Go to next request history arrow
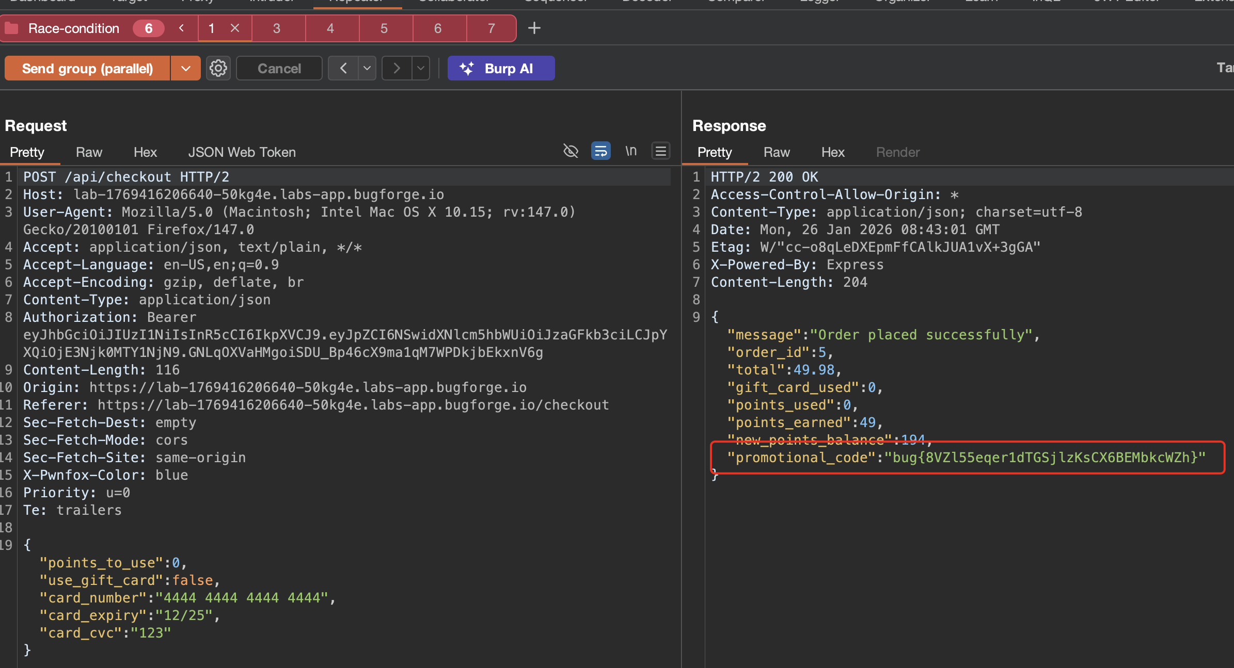The width and height of the screenshot is (1234, 668). (397, 68)
